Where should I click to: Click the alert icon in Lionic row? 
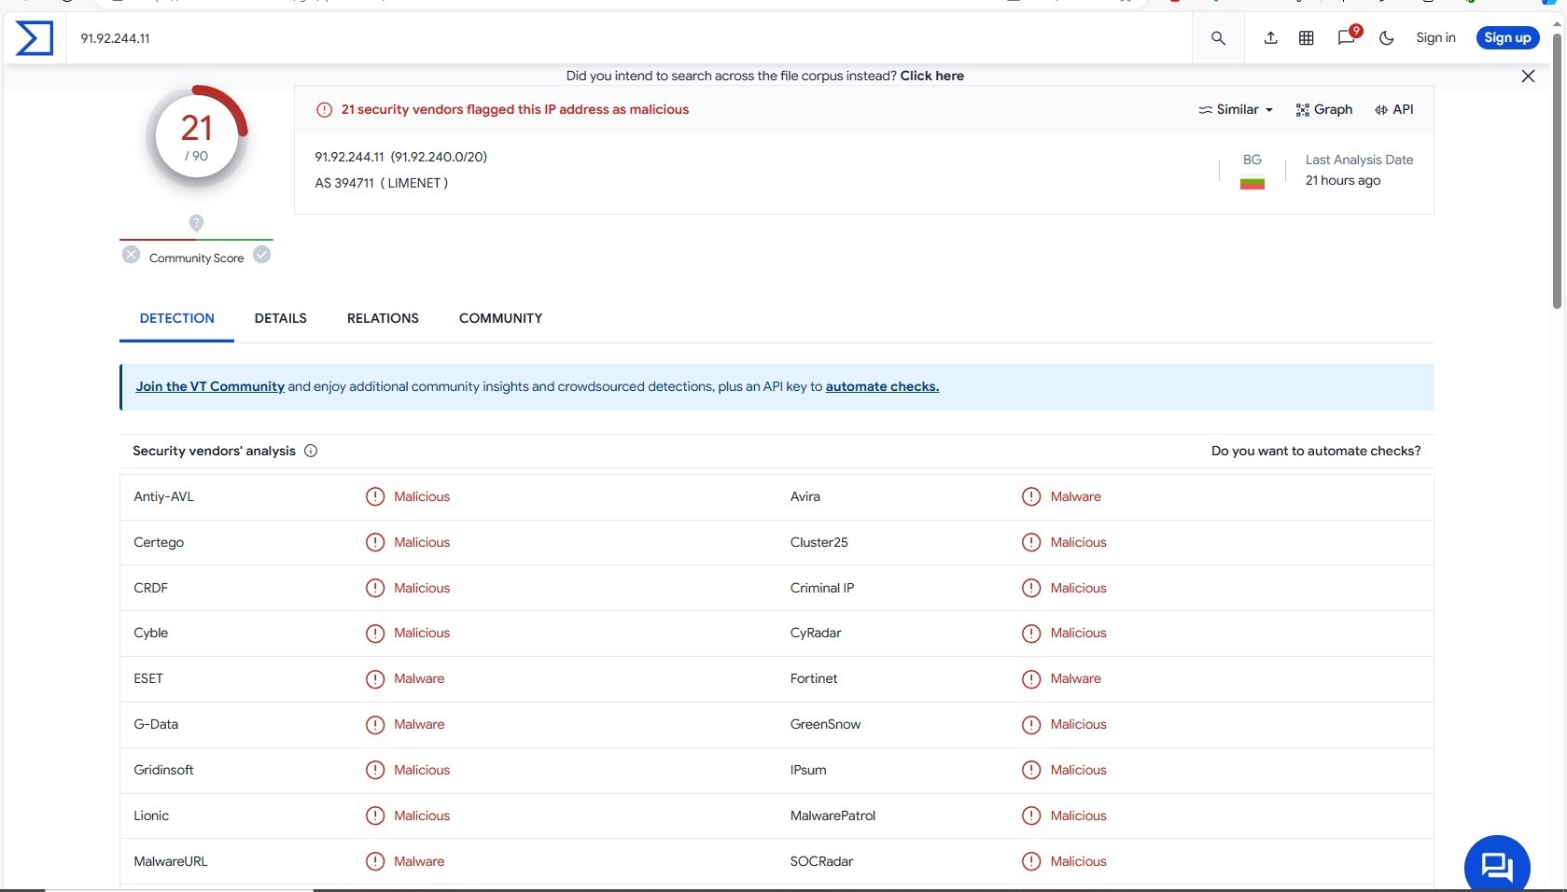pos(375,815)
